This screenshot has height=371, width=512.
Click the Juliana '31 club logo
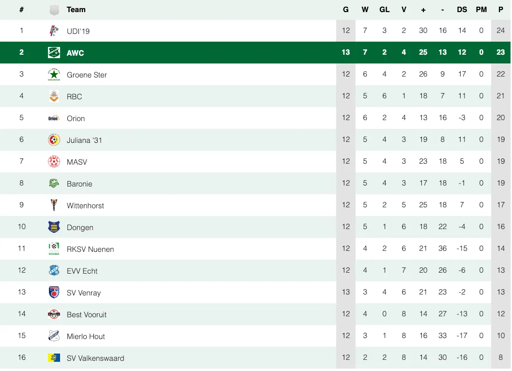(54, 140)
